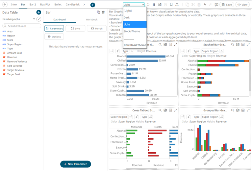
Task: Add a new data table with plus icon
Action: tap(38, 12)
